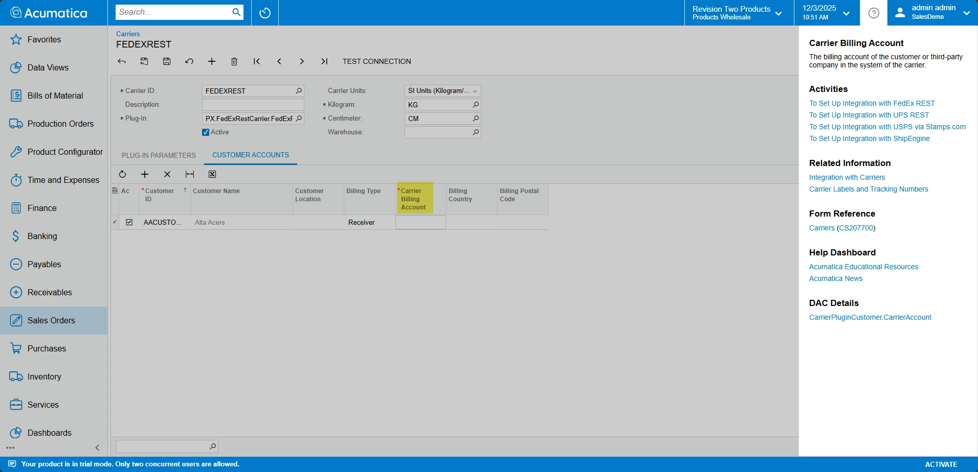Screen dimensions: 978x472
Task: Click the Acumatica logo
Action: (49, 13)
